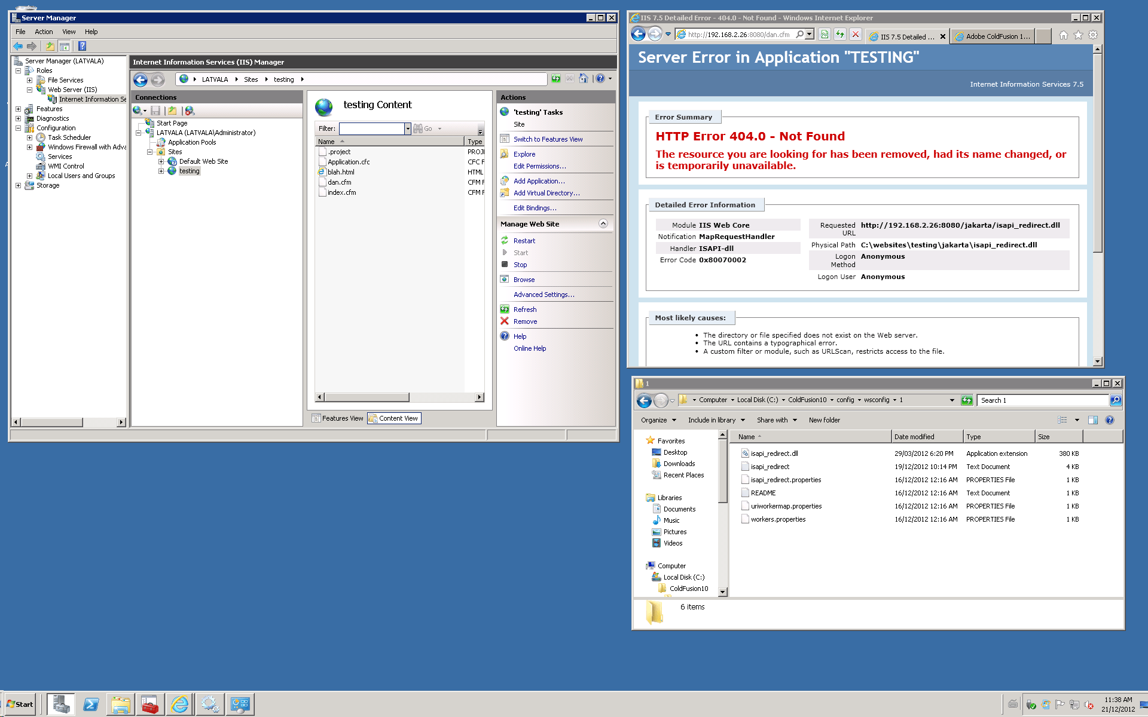Open the Filter combo box dropdown
Screen dimensions: 1148x717
(408, 128)
